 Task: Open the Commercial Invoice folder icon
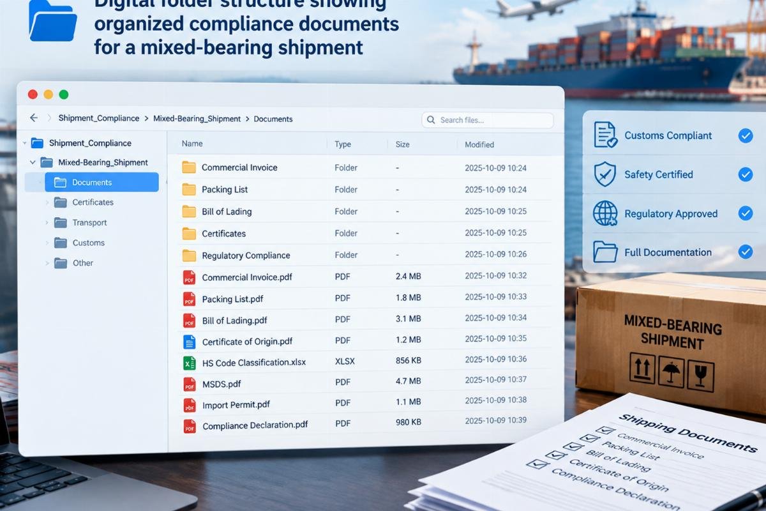(189, 167)
